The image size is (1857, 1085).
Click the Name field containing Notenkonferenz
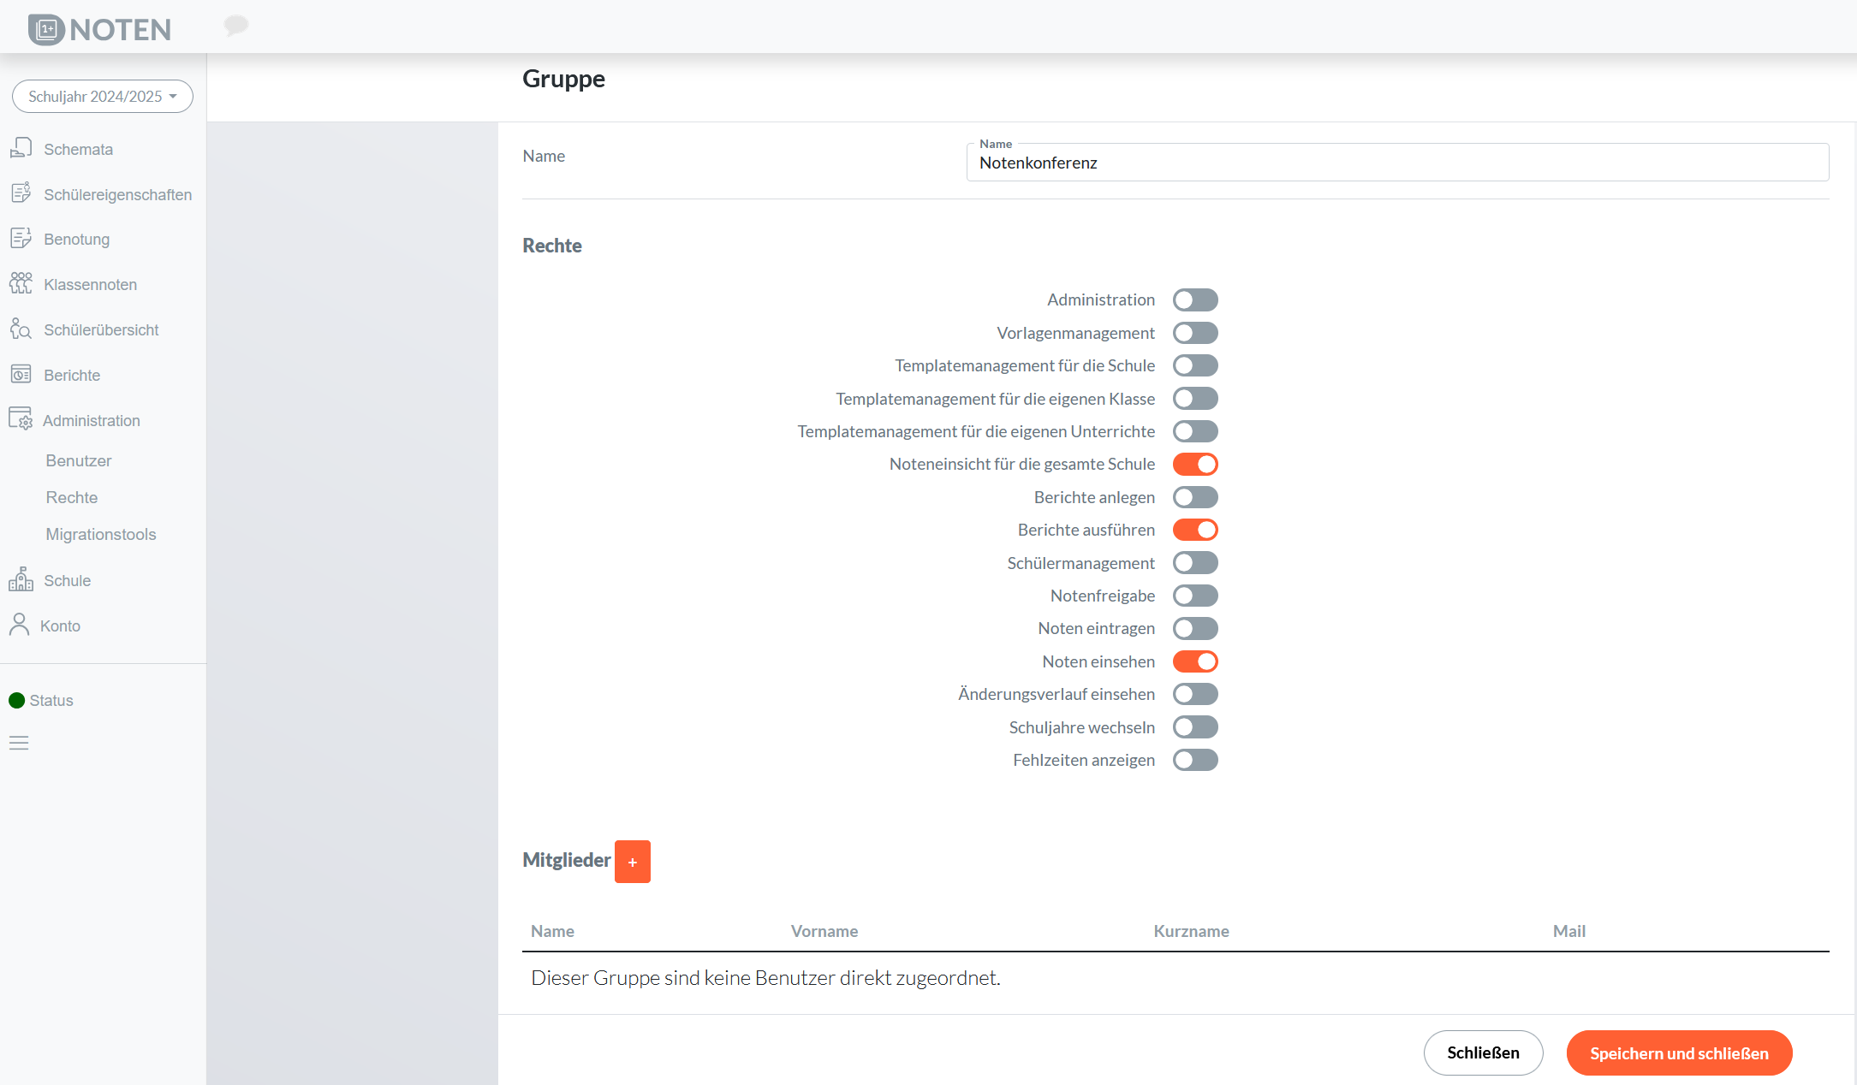(1397, 163)
